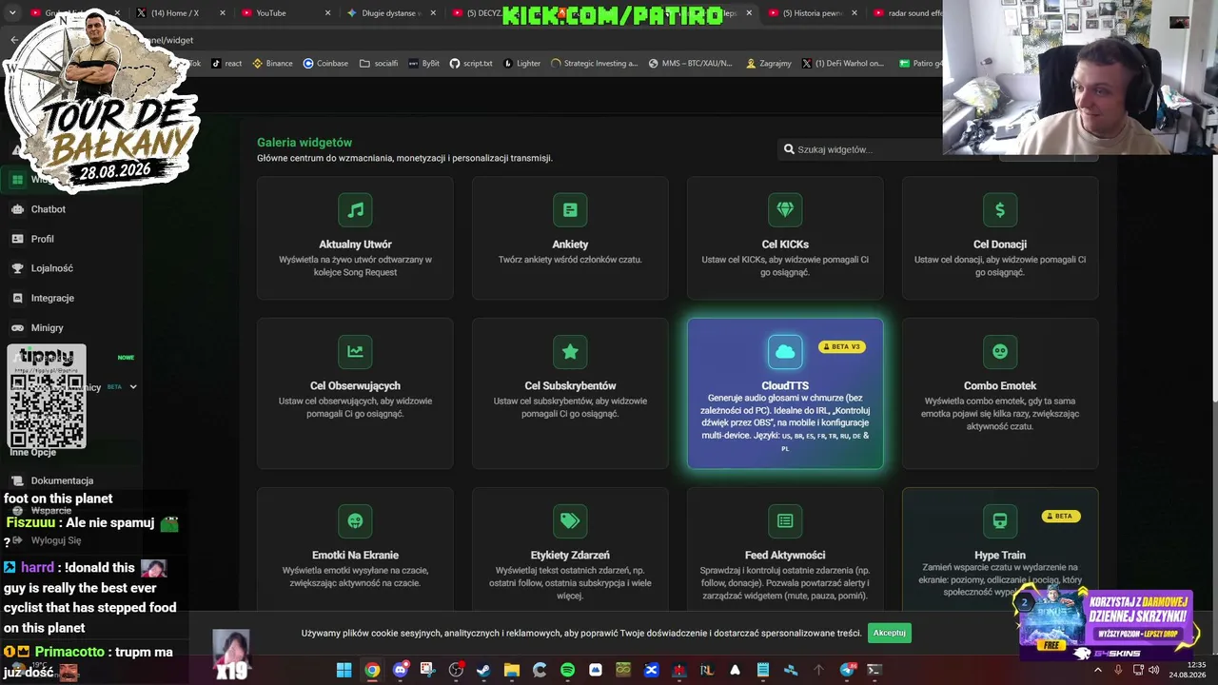This screenshot has width=1218, height=685.
Task: Switch to the radar sound effect tab
Action: (x=903, y=13)
